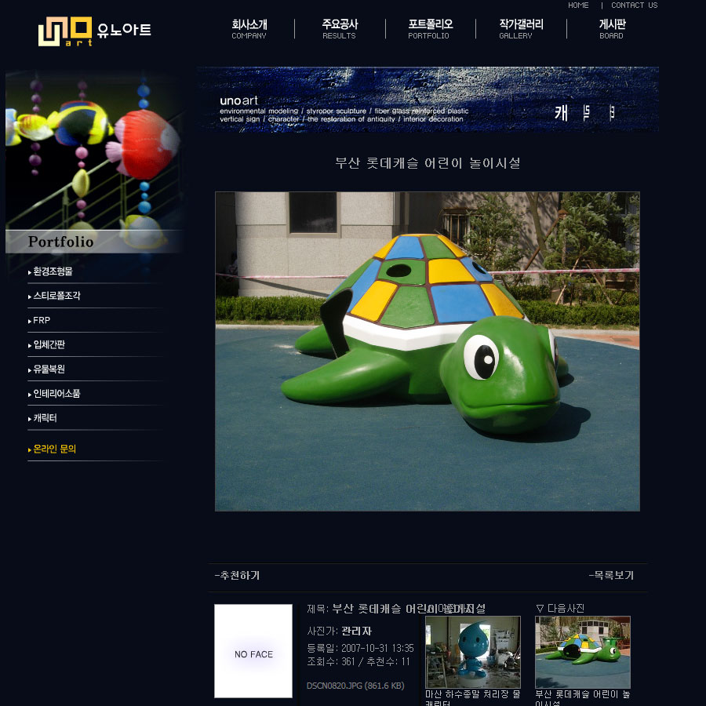
Task: Select 인테리어소품 in sidebar
Action: point(56,393)
